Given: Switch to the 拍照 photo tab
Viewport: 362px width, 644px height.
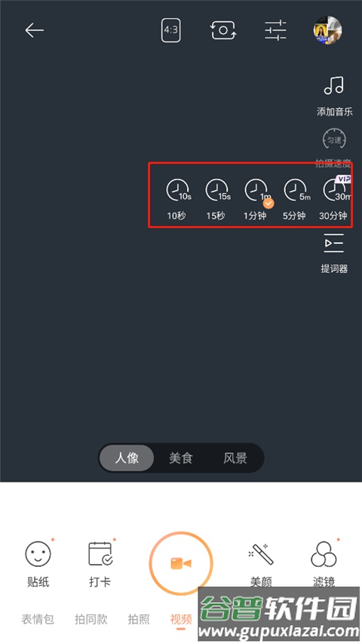Looking at the screenshot, I should (x=139, y=619).
